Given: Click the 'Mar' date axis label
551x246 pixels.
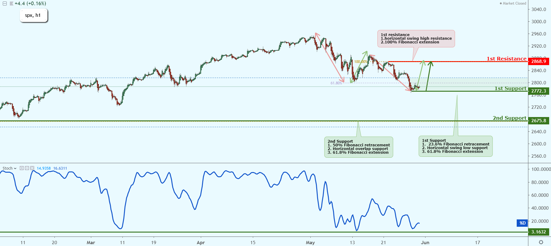Looking at the screenshot, I should pos(91,243).
